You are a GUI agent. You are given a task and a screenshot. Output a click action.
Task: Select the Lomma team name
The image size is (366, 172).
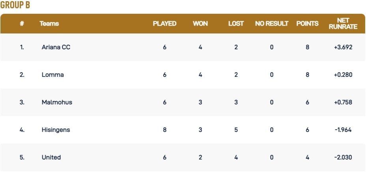52,75
